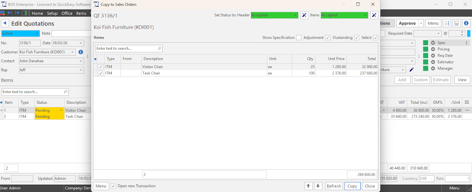Click the tools icon beside Items status
The image size is (472, 192).
tap(374, 15)
